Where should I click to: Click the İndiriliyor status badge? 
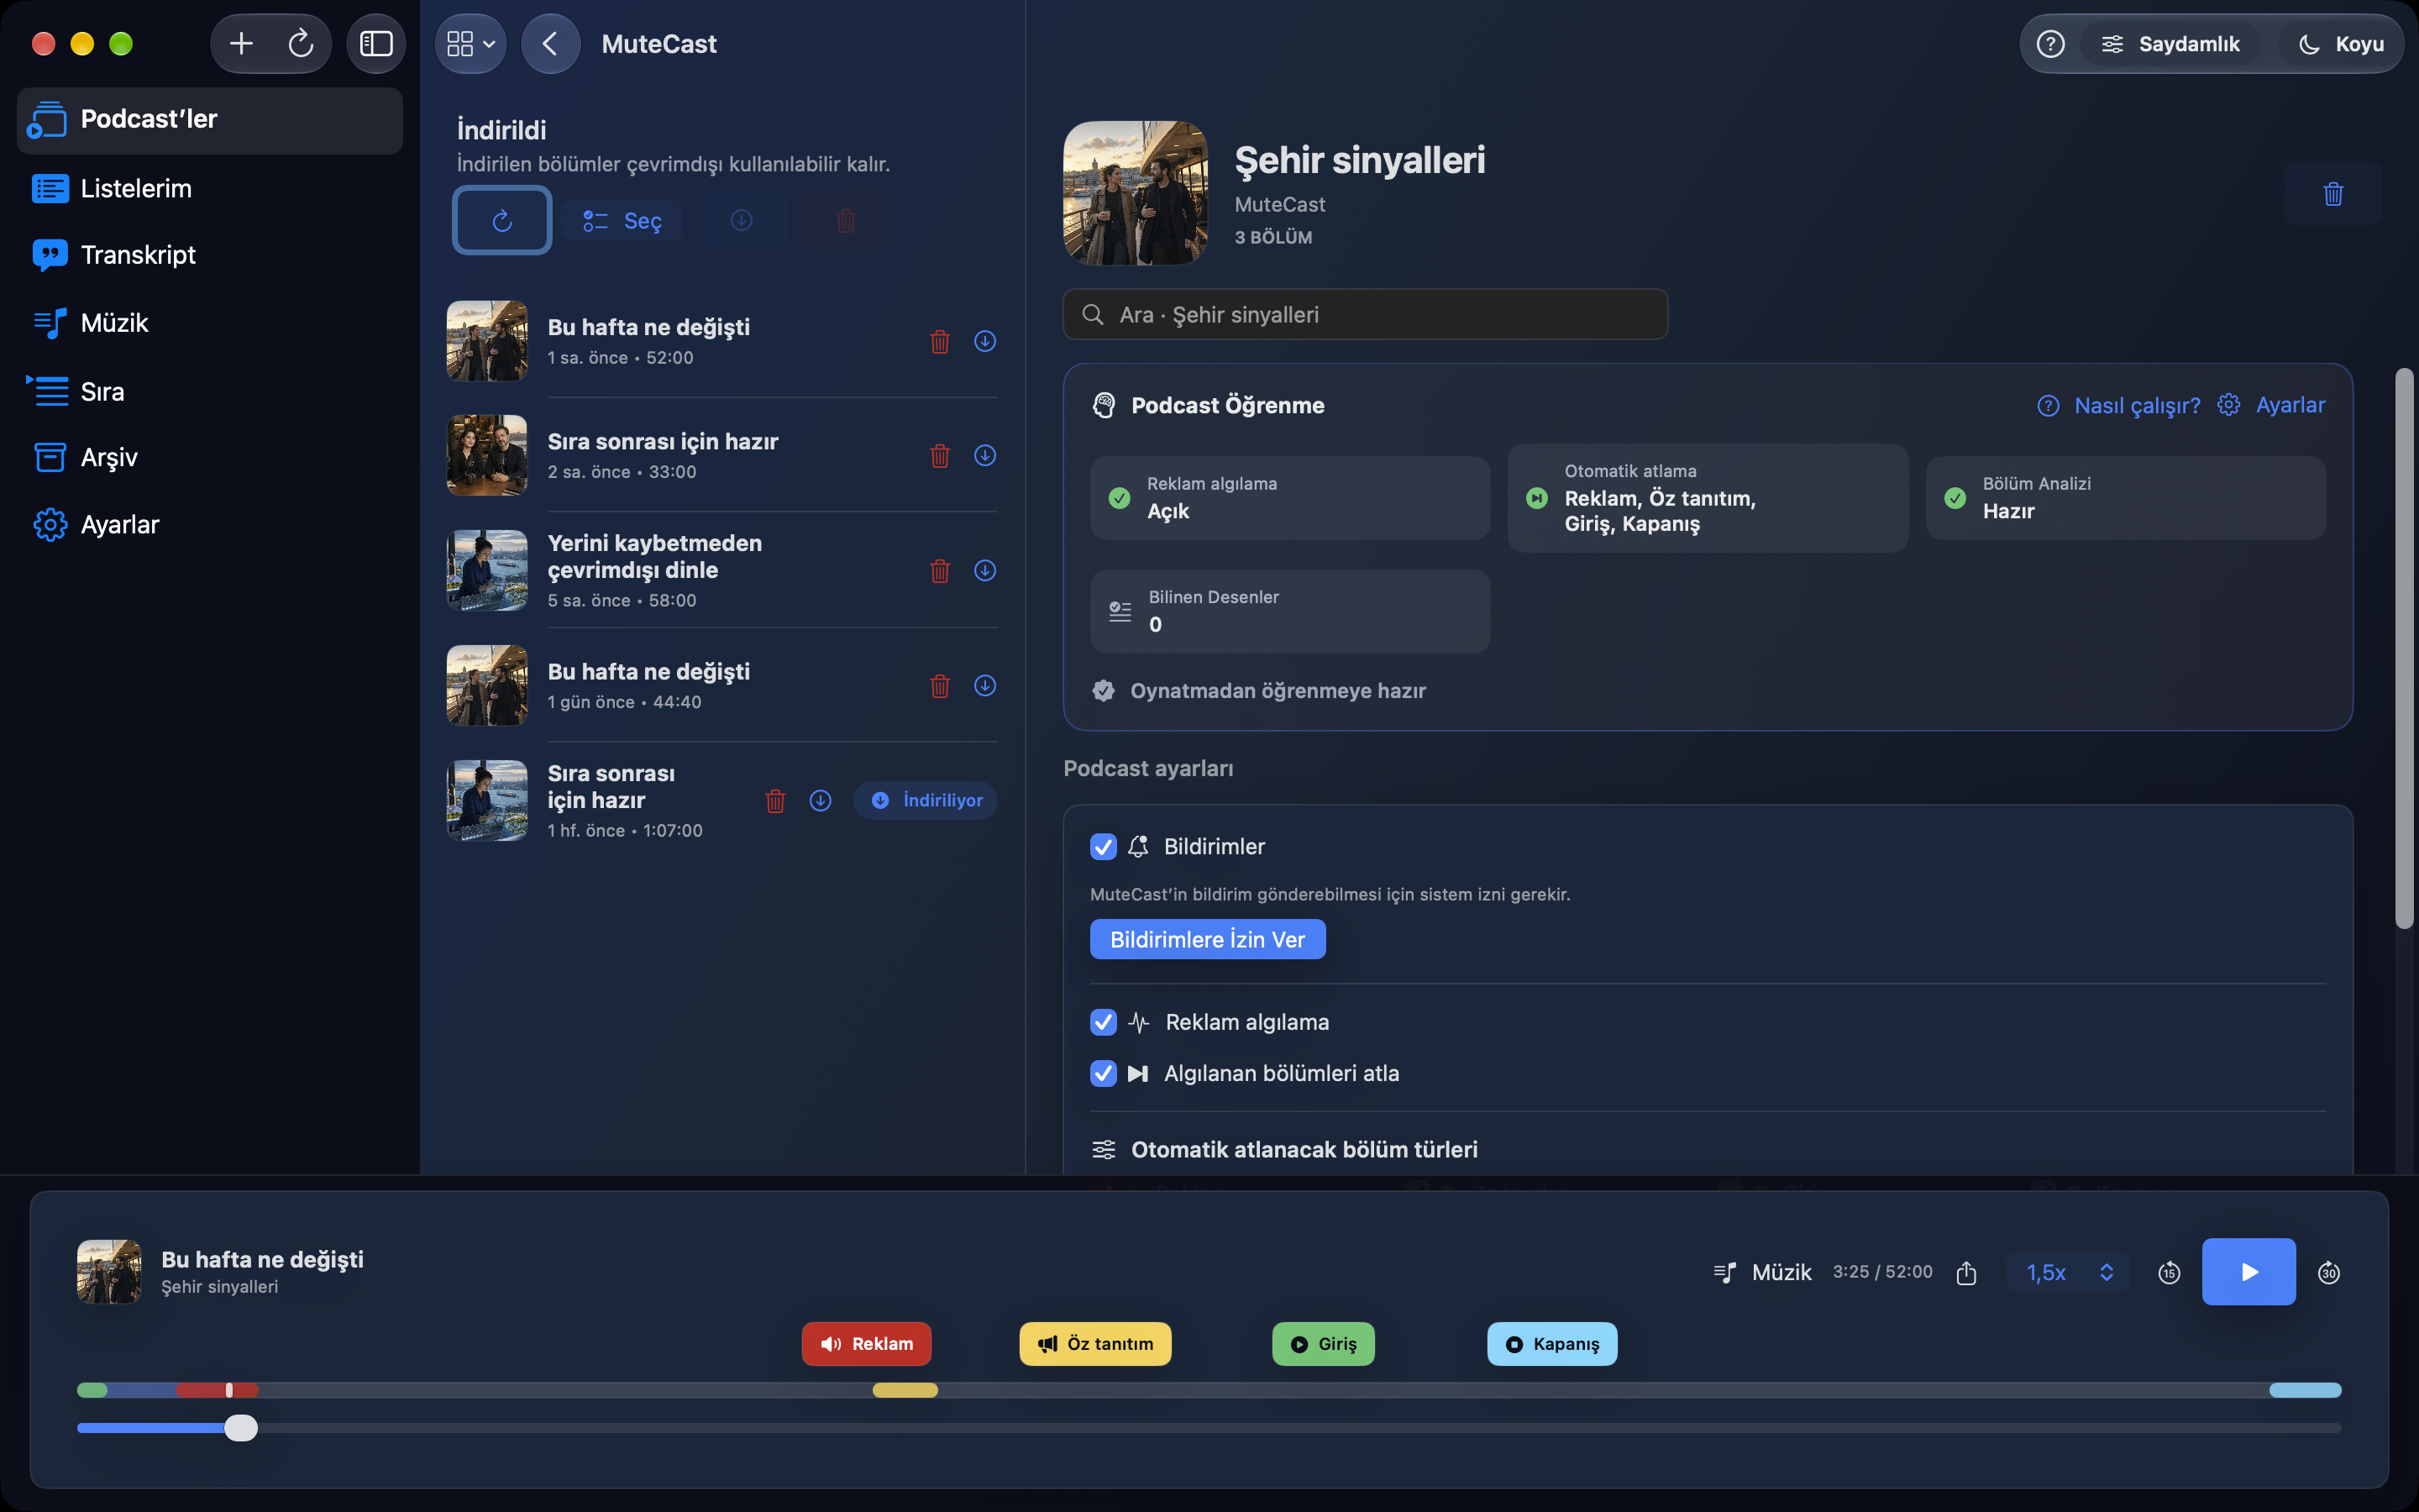pos(926,800)
